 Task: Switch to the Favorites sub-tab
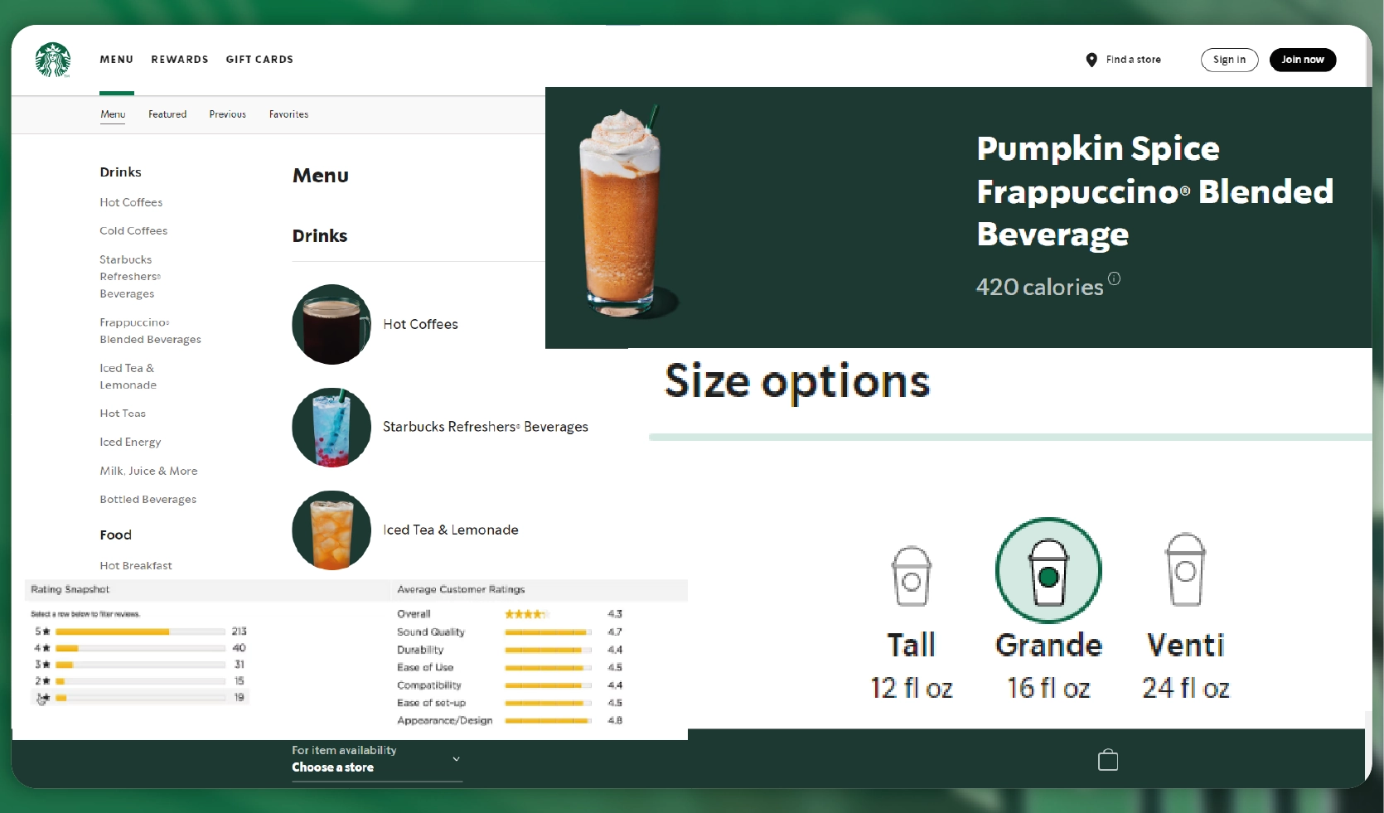coord(288,114)
